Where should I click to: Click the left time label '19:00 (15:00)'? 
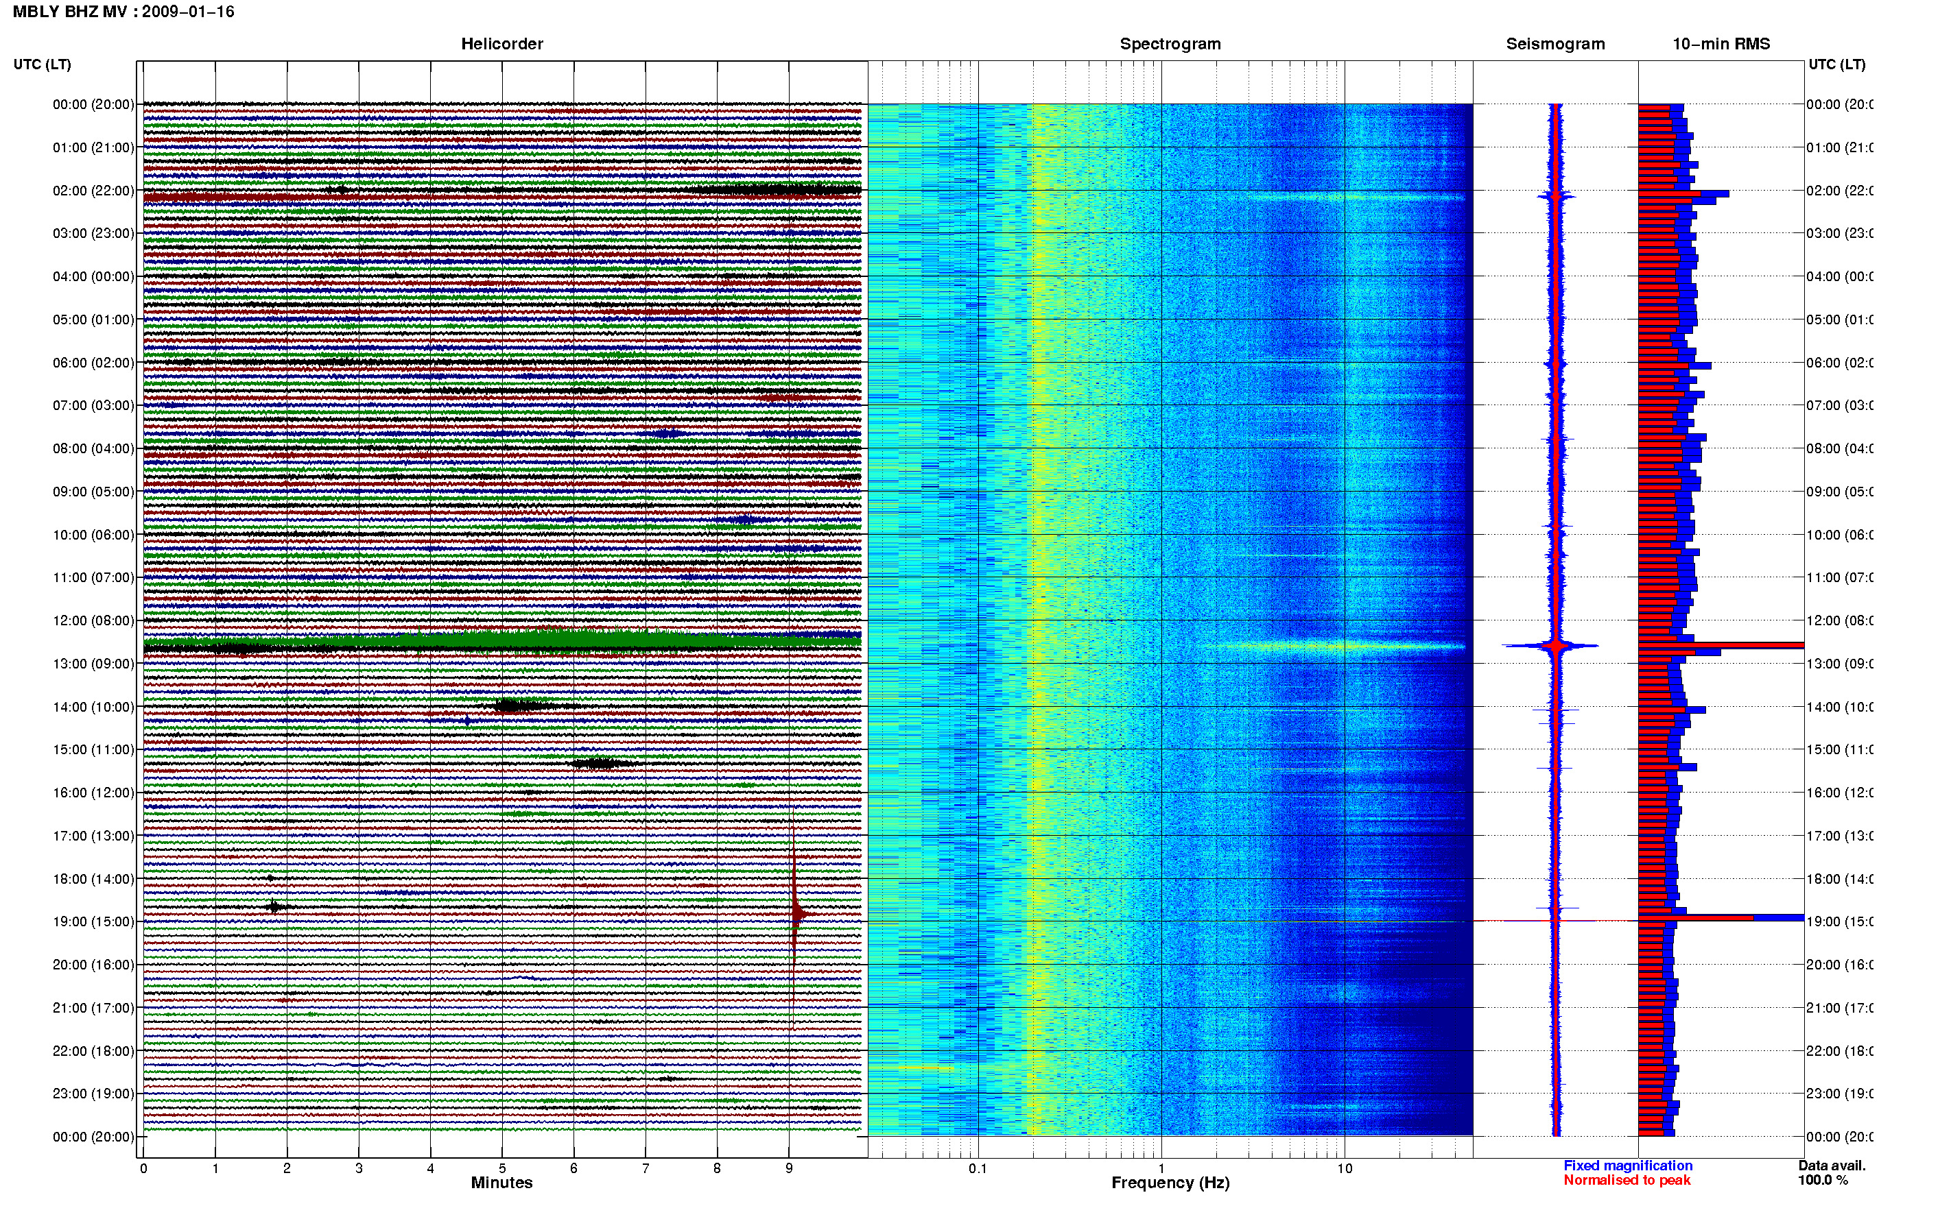(x=93, y=921)
